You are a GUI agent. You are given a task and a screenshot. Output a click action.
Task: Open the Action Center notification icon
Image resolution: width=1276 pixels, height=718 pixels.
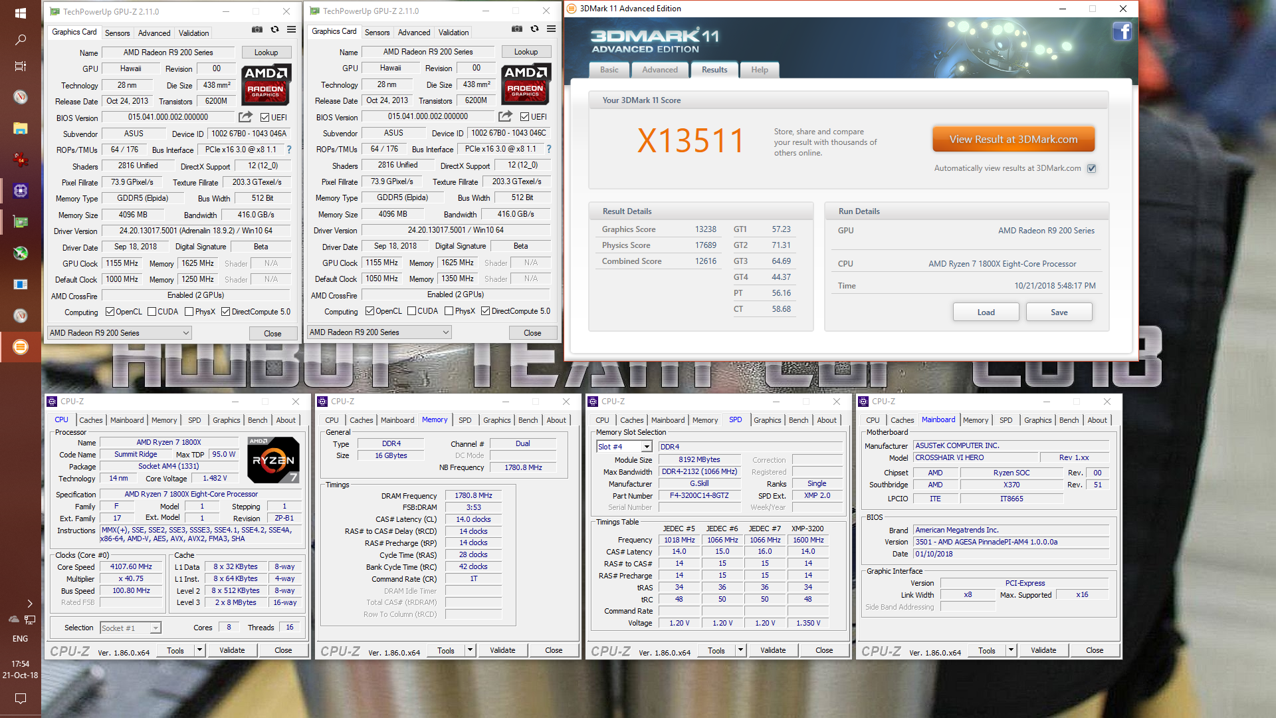tap(21, 698)
